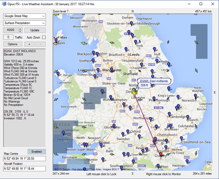Select the station pin east of Hastings
219x179 pixels.
point(187,161)
